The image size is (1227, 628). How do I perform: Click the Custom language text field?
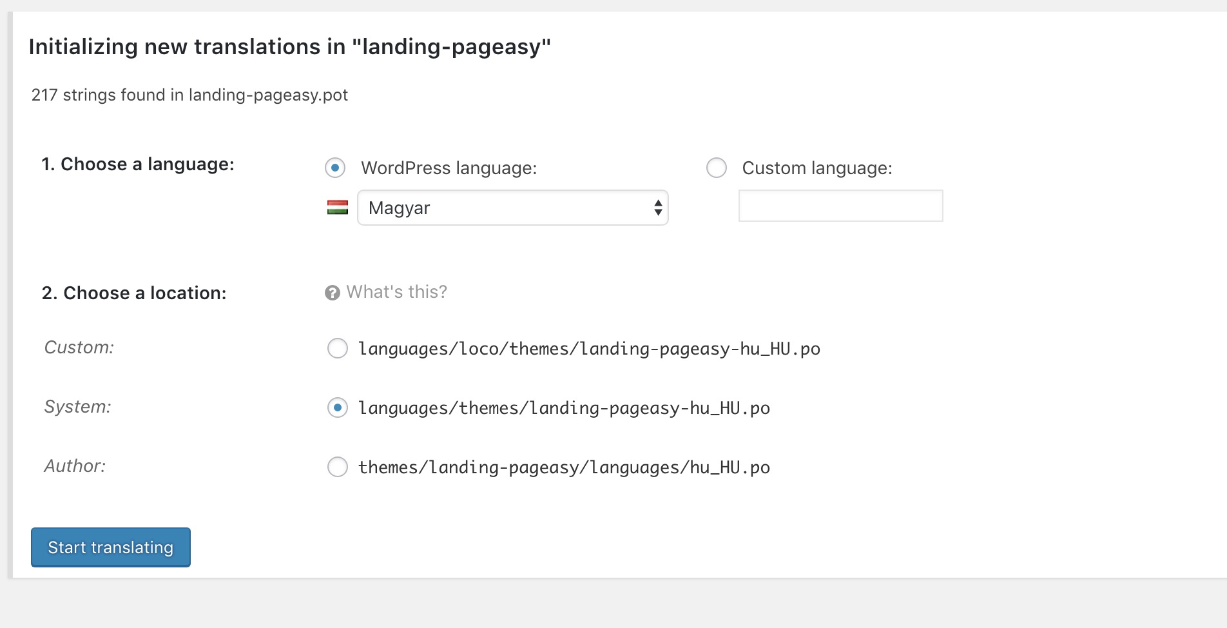tap(841, 206)
